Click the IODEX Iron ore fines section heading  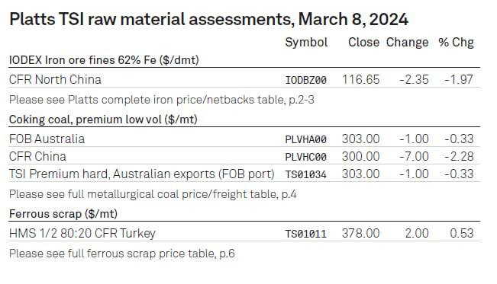[104, 60]
